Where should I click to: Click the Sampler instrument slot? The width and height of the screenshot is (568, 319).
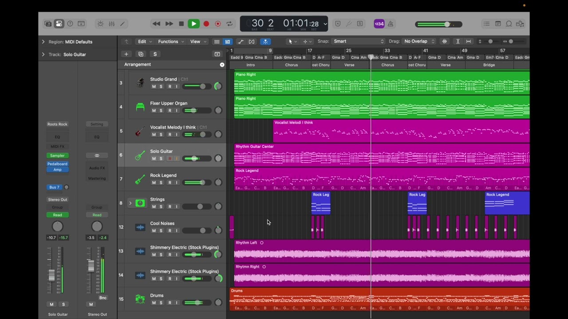coord(57,156)
